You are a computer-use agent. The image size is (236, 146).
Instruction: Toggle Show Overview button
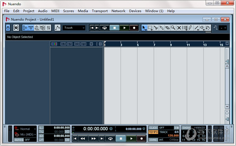[x=37, y=28]
